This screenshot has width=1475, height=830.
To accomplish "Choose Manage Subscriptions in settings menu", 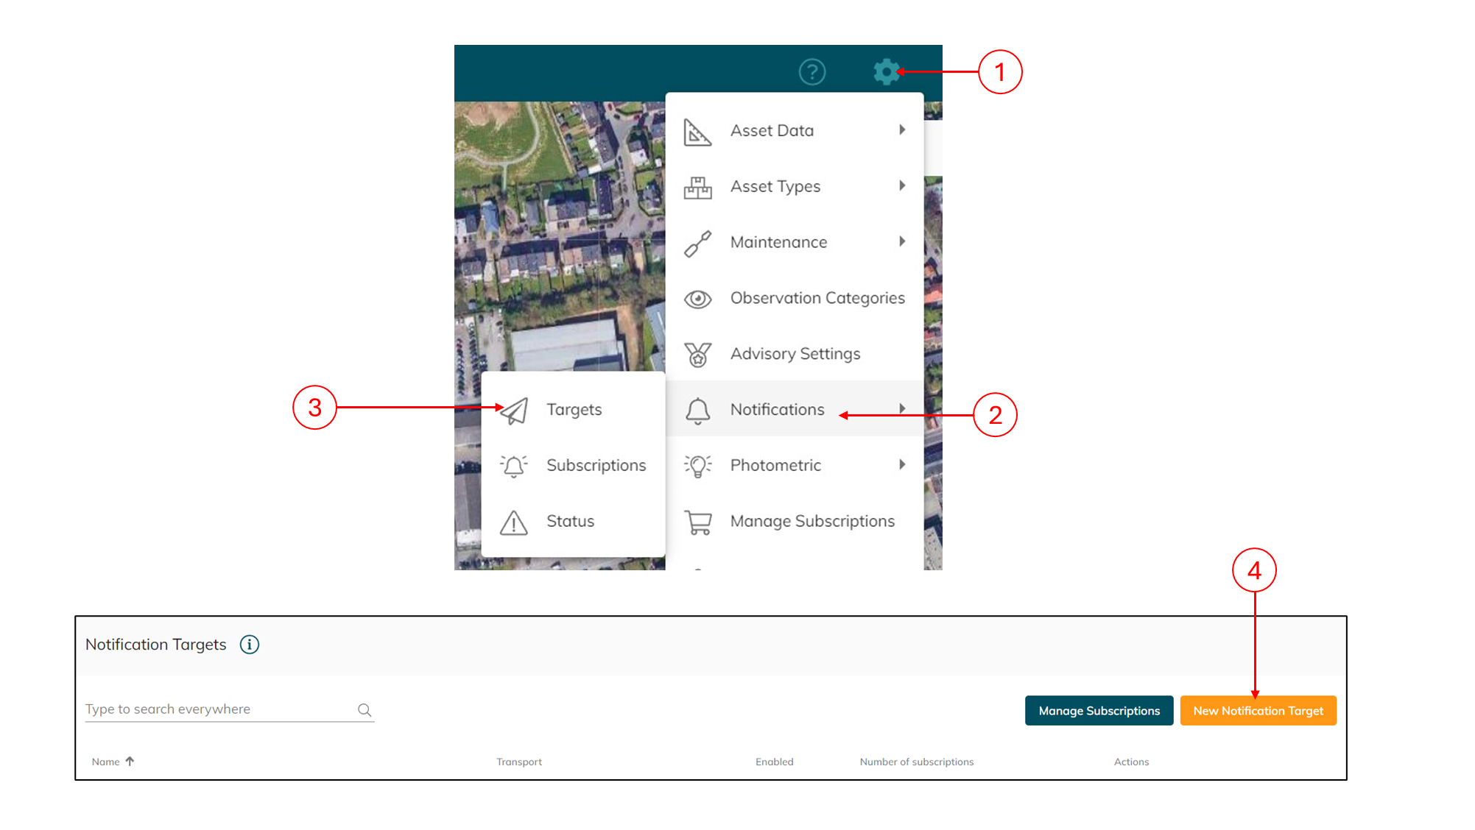I will tap(812, 522).
